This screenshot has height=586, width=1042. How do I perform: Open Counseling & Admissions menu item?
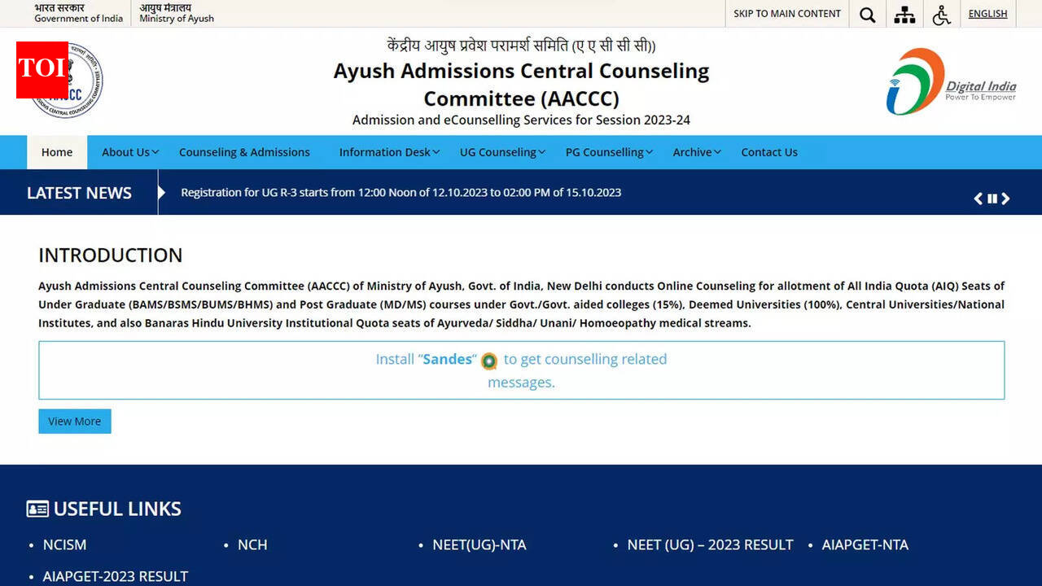(x=244, y=152)
